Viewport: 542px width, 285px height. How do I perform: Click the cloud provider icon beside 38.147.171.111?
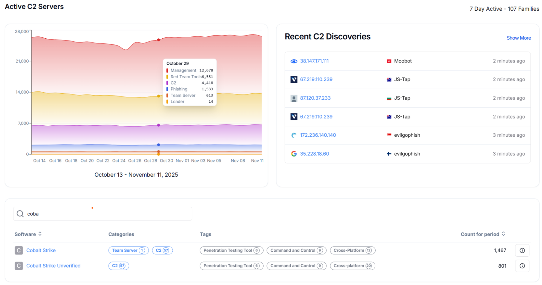pos(294,61)
